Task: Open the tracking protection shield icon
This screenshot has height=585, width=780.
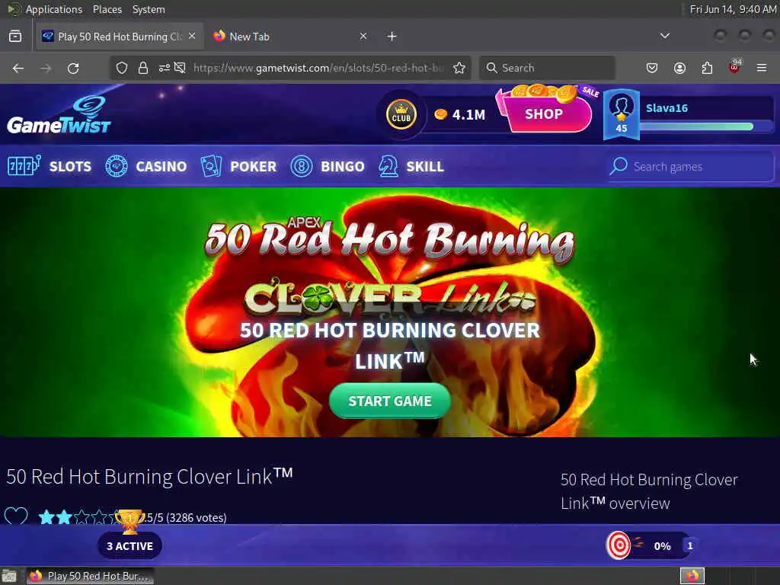Action: click(x=122, y=68)
